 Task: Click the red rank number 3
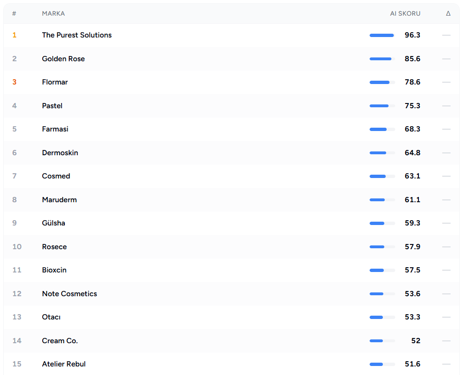coord(14,82)
